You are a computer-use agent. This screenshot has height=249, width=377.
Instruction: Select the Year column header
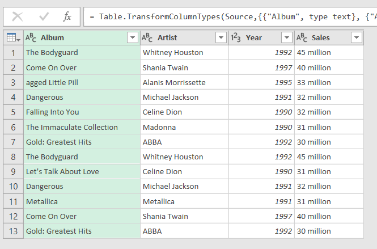[261, 38]
